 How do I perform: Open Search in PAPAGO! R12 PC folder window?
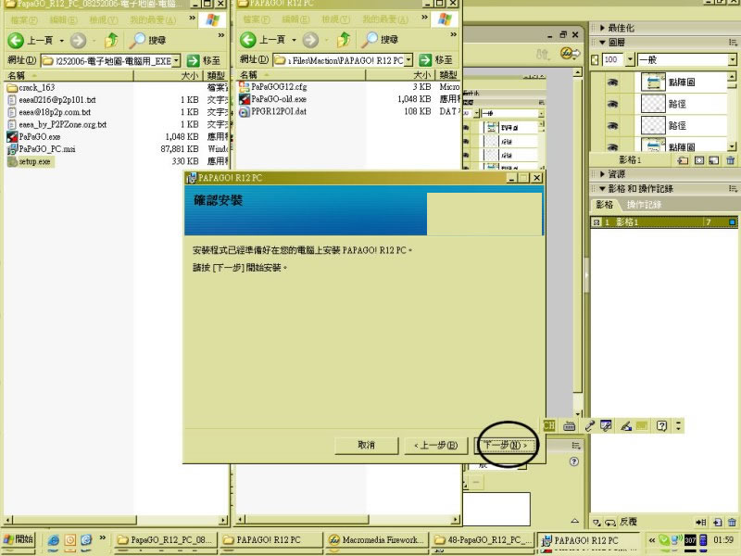380,40
